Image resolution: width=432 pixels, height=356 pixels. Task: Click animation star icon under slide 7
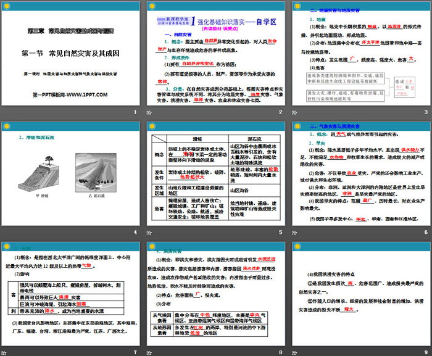point(4,353)
